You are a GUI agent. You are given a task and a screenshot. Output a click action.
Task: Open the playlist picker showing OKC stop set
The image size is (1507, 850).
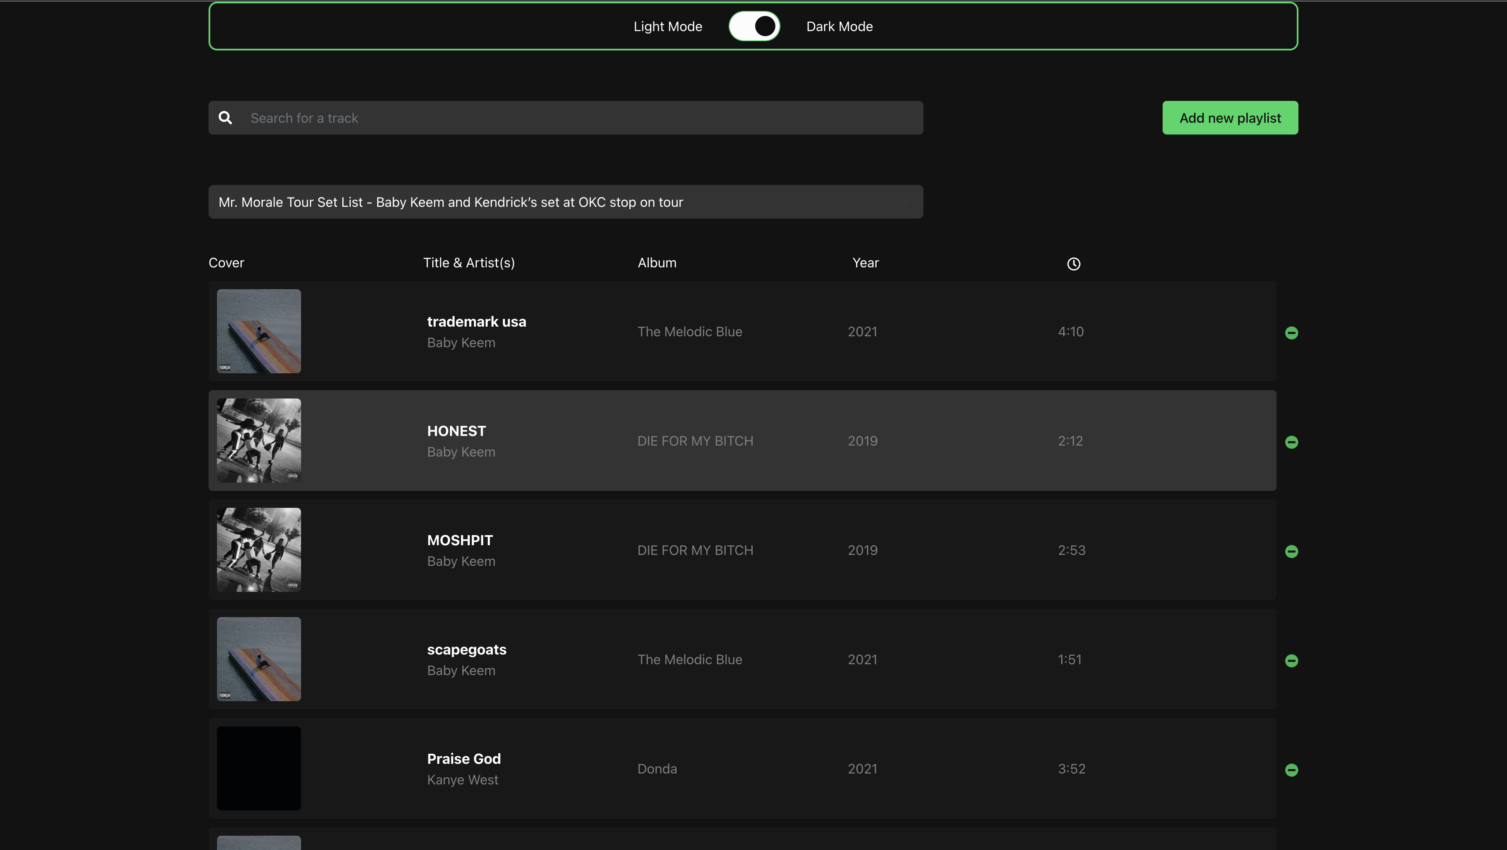click(x=566, y=202)
